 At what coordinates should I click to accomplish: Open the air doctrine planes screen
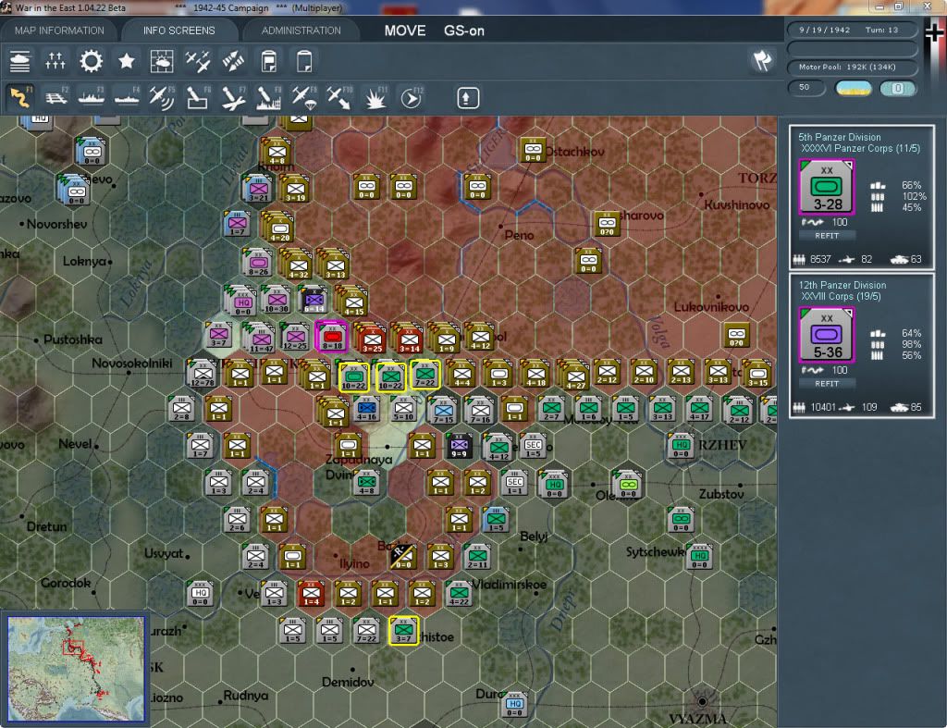point(198,61)
